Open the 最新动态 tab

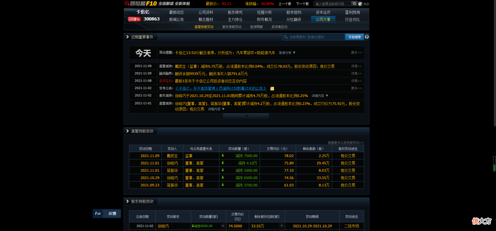(176, 12)
